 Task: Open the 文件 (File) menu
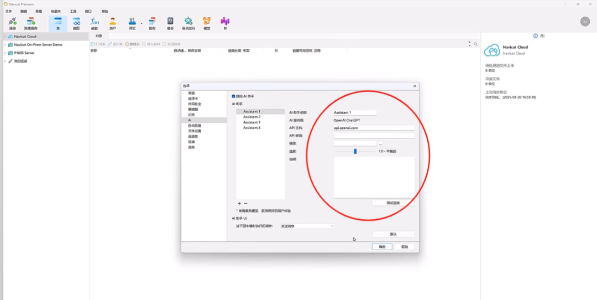click(8, 12)
